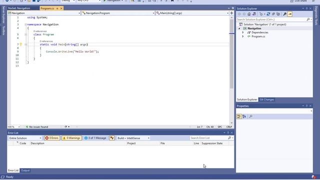The height and width of the screenshot is (180, 320).
Task: Click the SPC indentation indicator
Action: (220, 127)
